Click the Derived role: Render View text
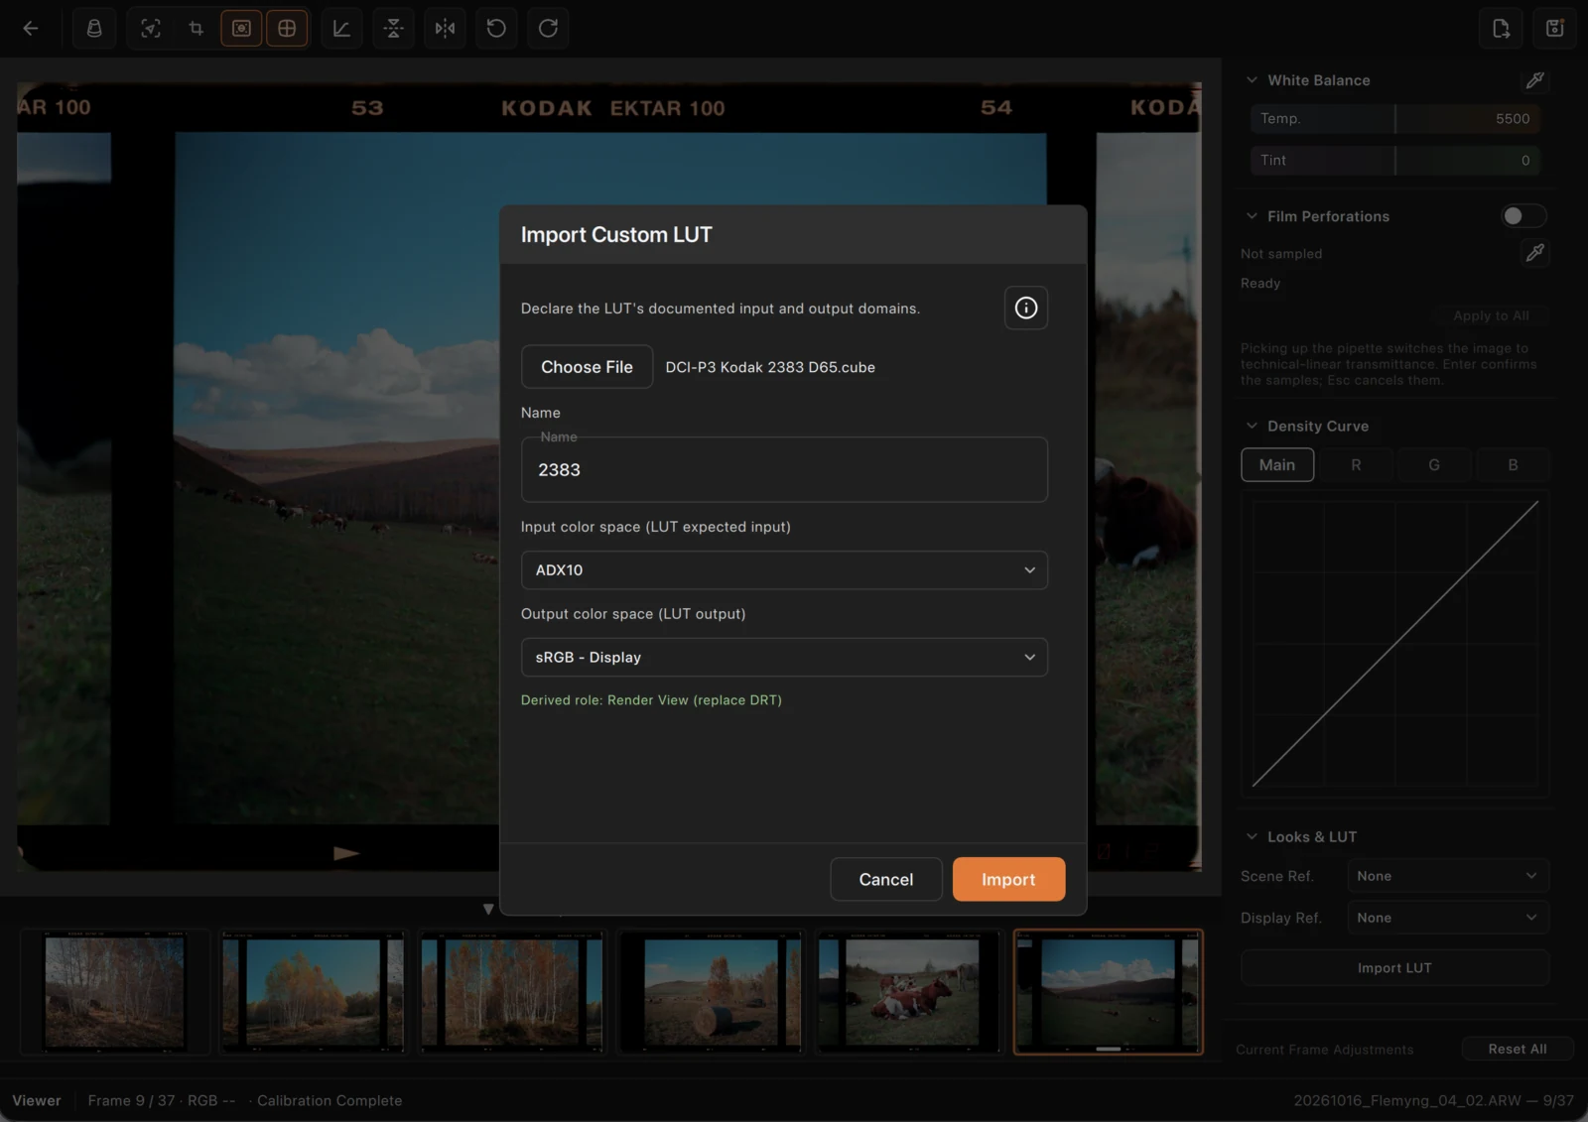1588x1122 pixels. pyautogui.click(x=651, y=700)
